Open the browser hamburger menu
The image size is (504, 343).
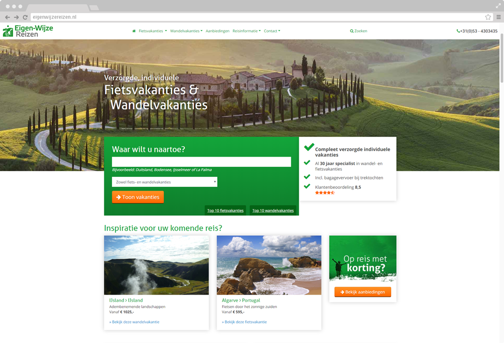(x=498, y=17)
